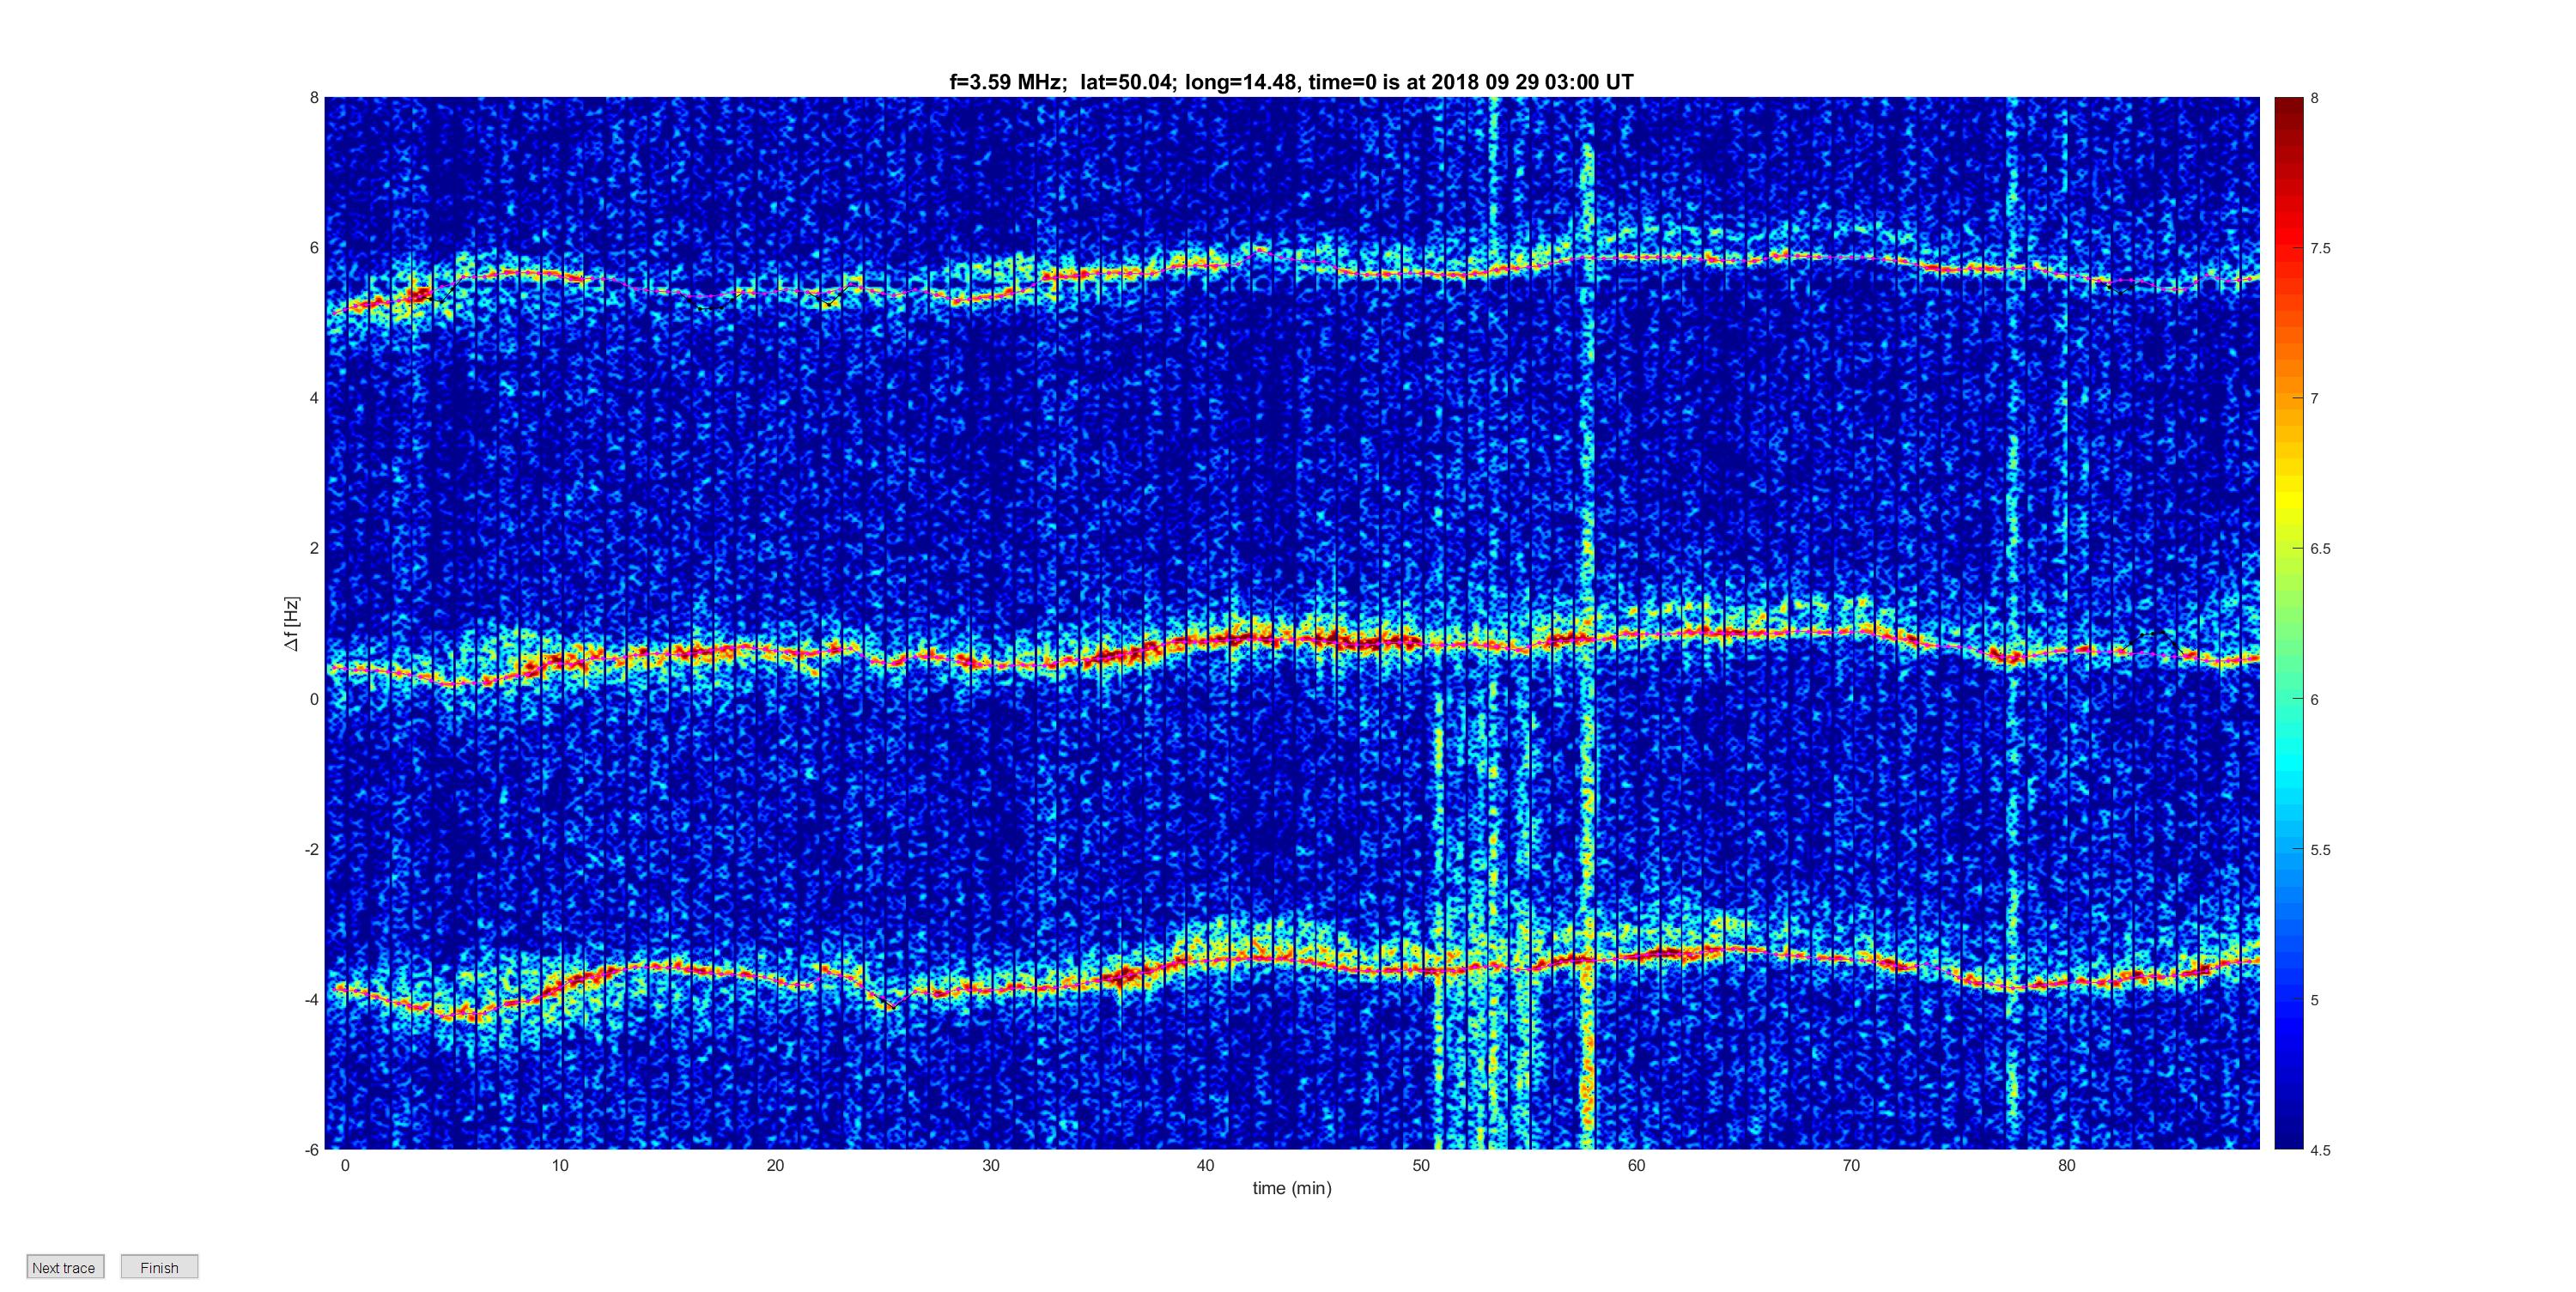
Task: Click the Finish button
Action: point(159,1266)
